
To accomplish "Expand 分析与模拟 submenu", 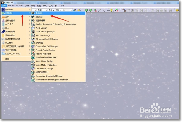I will [x=16, y=21].
